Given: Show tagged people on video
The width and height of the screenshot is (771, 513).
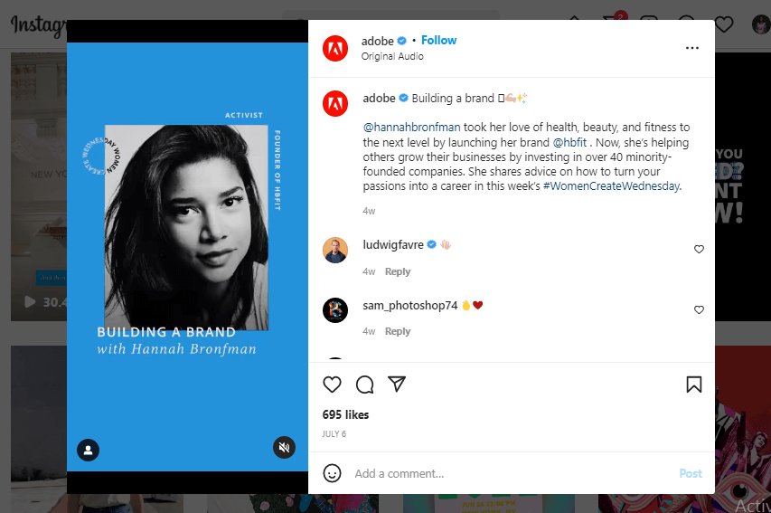Looking at the screenshot, I should click(88, 450).
